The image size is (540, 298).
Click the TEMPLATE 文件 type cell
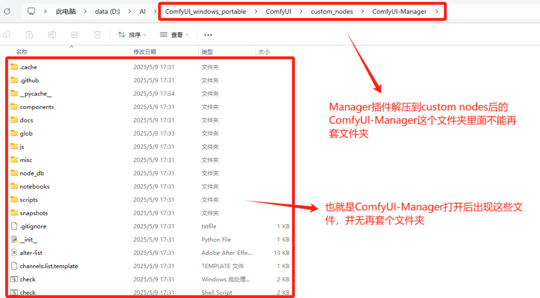tap(223, 266)
